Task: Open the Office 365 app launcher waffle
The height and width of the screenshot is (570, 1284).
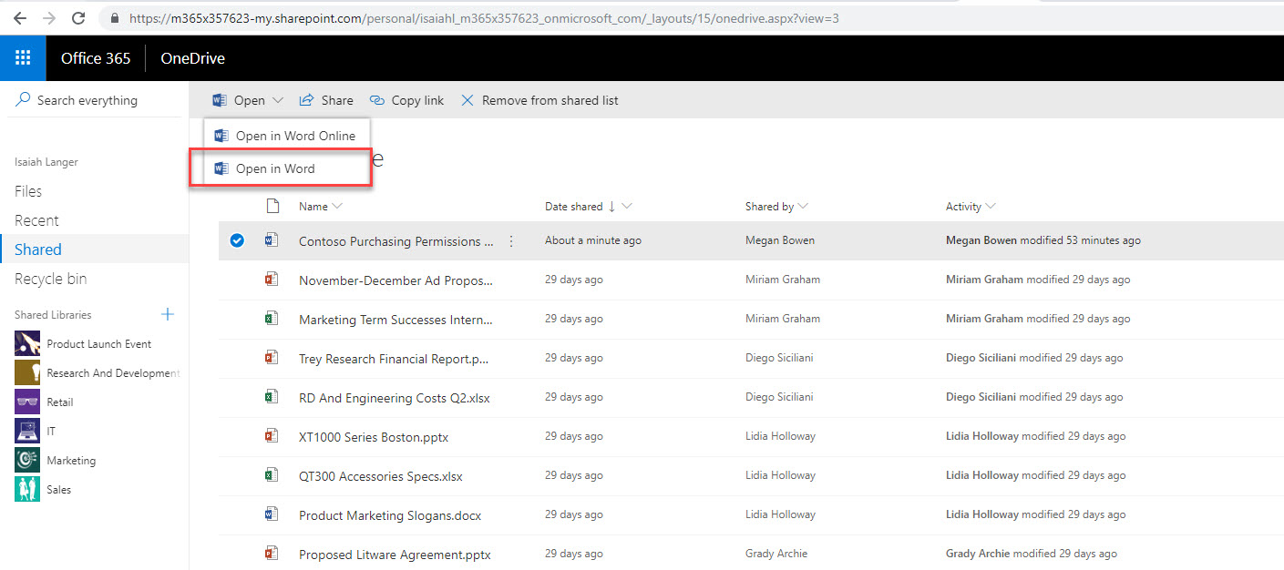Action: [23, 58]
